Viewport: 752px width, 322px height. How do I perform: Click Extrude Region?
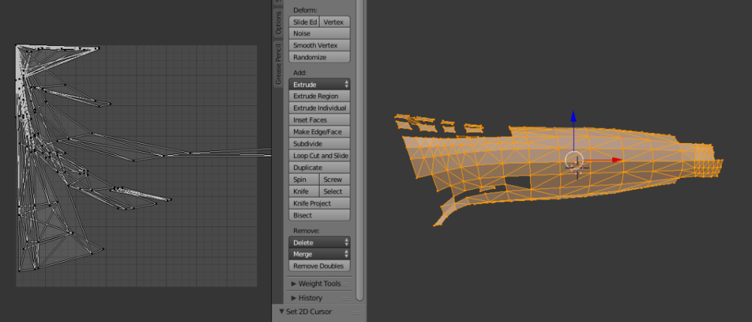point(320,96)
